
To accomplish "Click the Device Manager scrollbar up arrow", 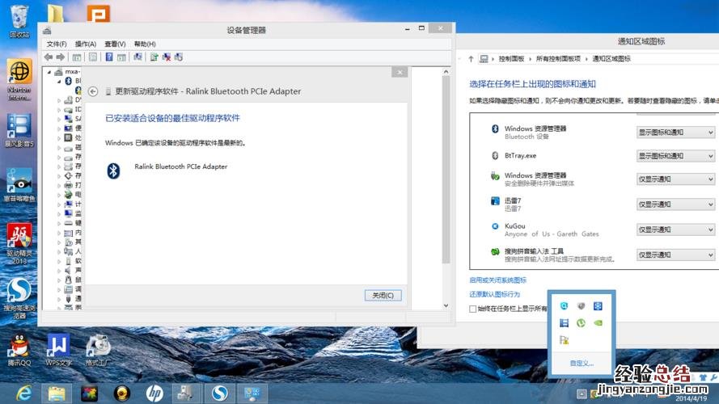I will [x=446, y=72].
